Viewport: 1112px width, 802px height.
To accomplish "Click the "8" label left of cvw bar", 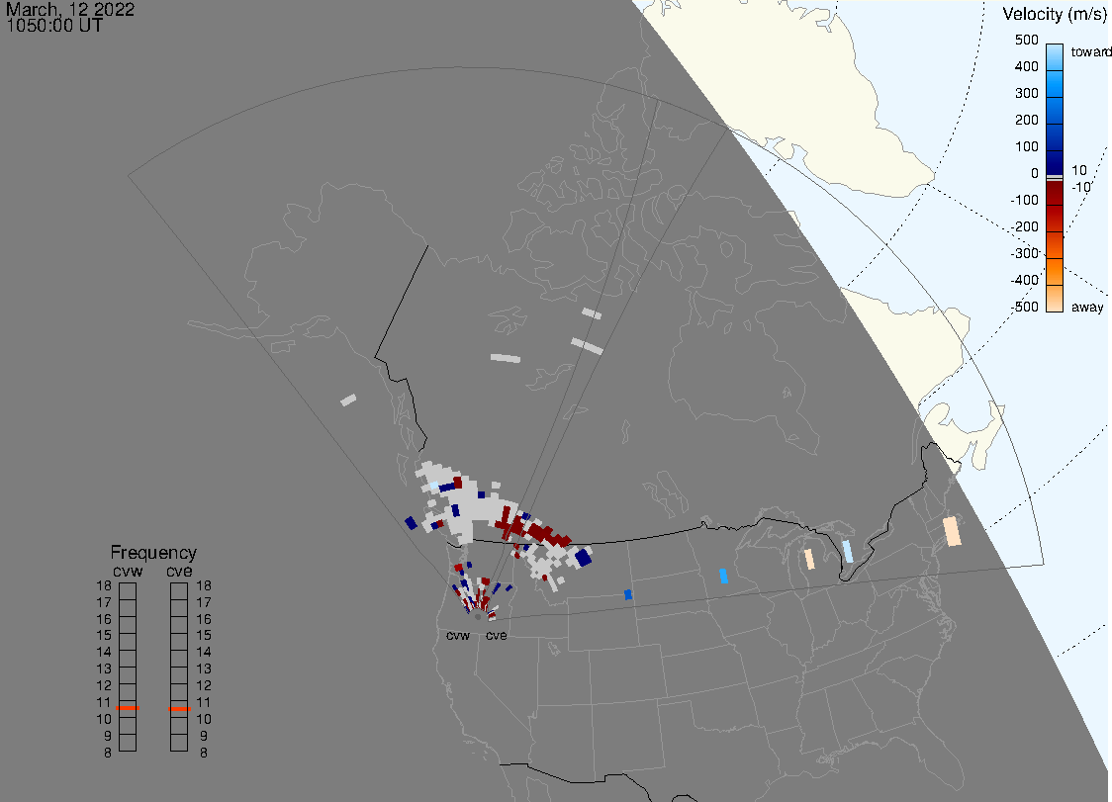I will click(x=108, y=753).
